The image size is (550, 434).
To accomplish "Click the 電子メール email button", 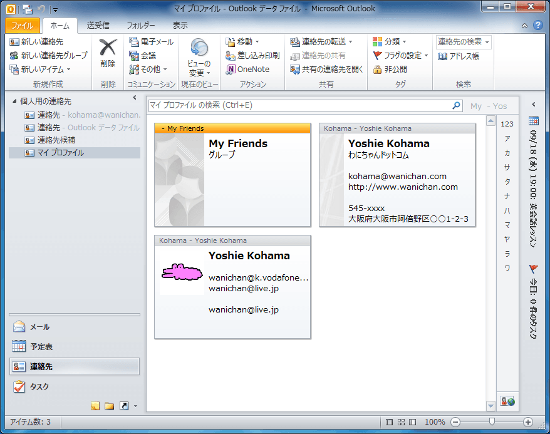I will pyautogui.click(x=152, y=42).
